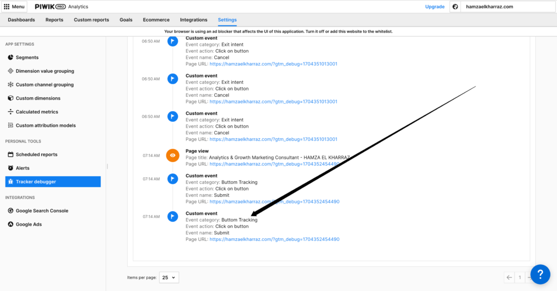The width and height of the screenshot is (557, 291).
Task: Switch to the Dashboards tab
Action: tap(21, 20)
